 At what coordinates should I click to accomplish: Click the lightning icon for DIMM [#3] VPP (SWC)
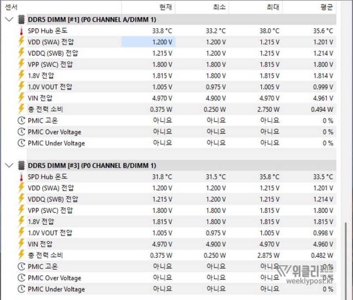click(21, 210)
